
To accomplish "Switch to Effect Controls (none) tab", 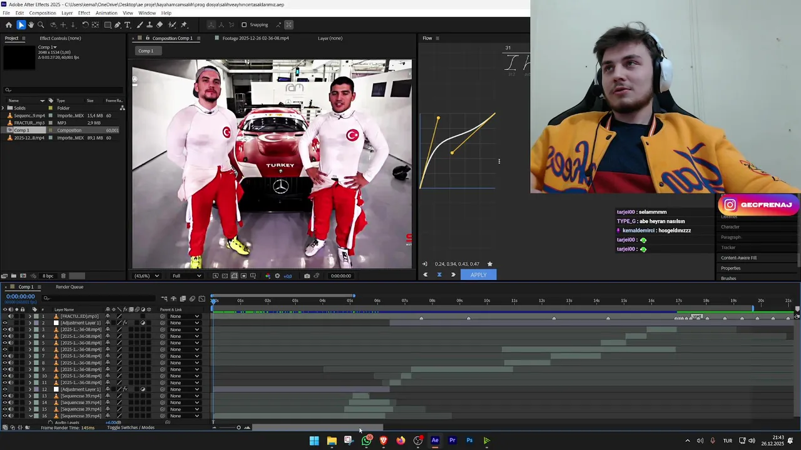I will click(60, 38).
